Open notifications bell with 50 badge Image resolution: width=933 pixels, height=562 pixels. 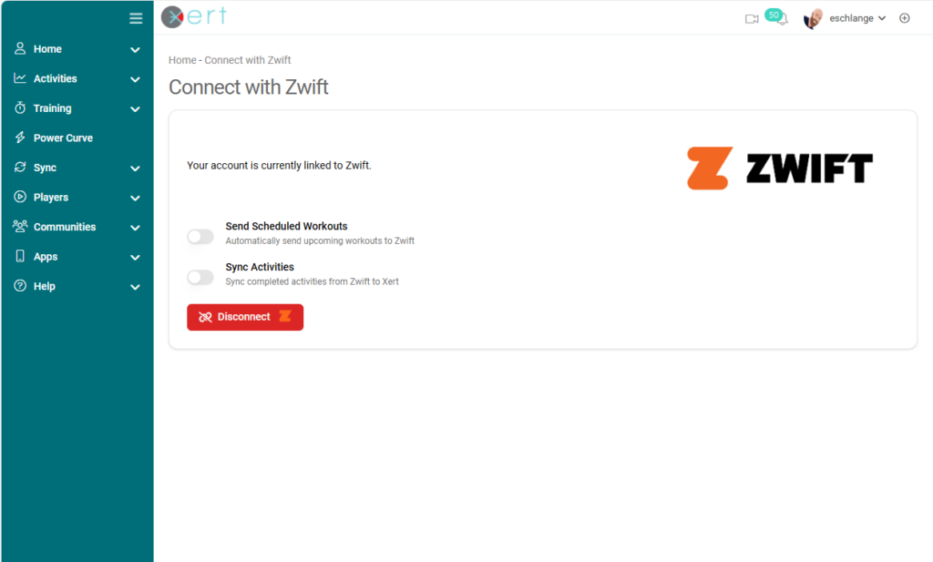click(x=777, y=17)
